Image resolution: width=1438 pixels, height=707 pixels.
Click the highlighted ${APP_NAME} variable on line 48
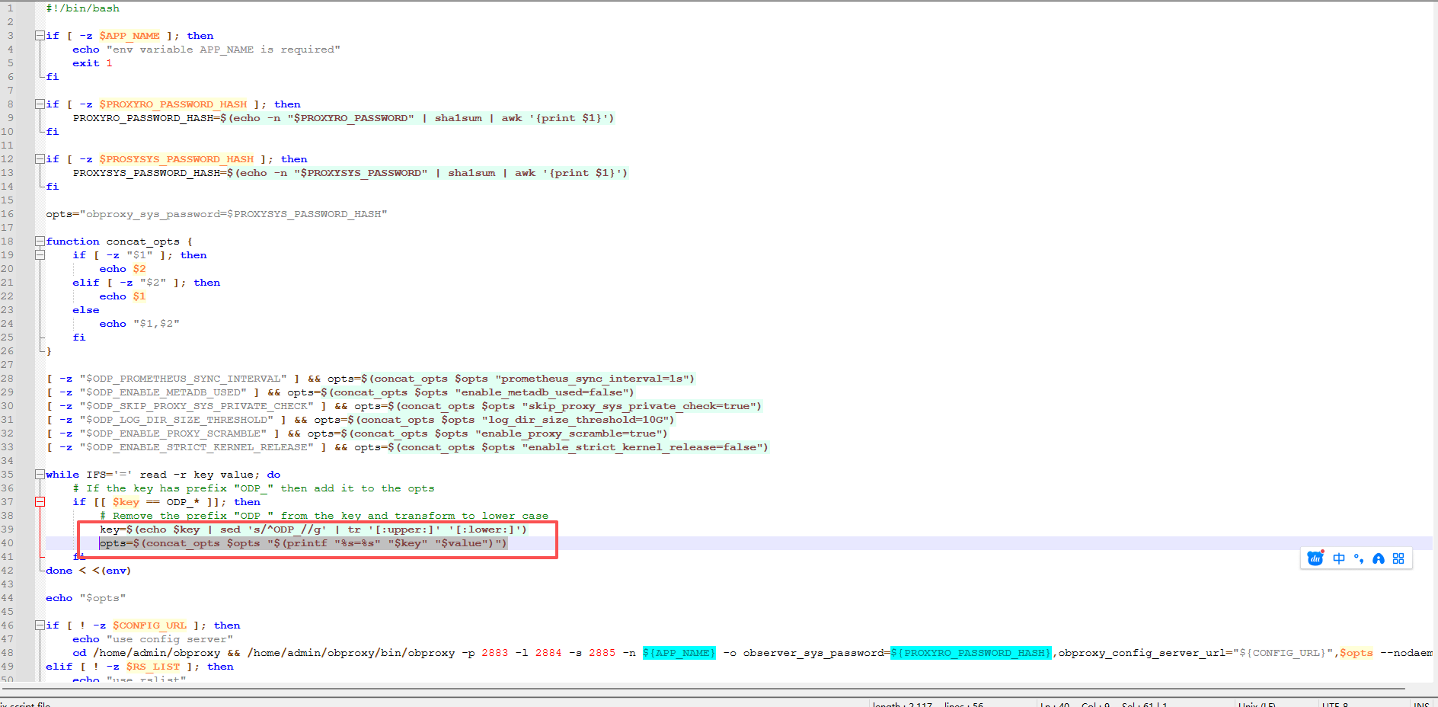click(x=679, y=653)
